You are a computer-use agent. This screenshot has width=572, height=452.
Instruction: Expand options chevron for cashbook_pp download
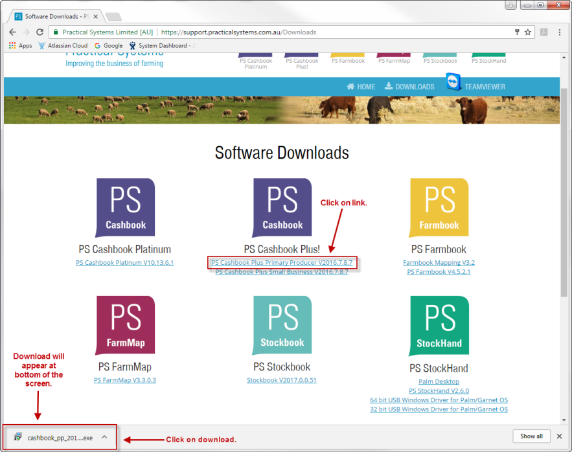(104, 436)
